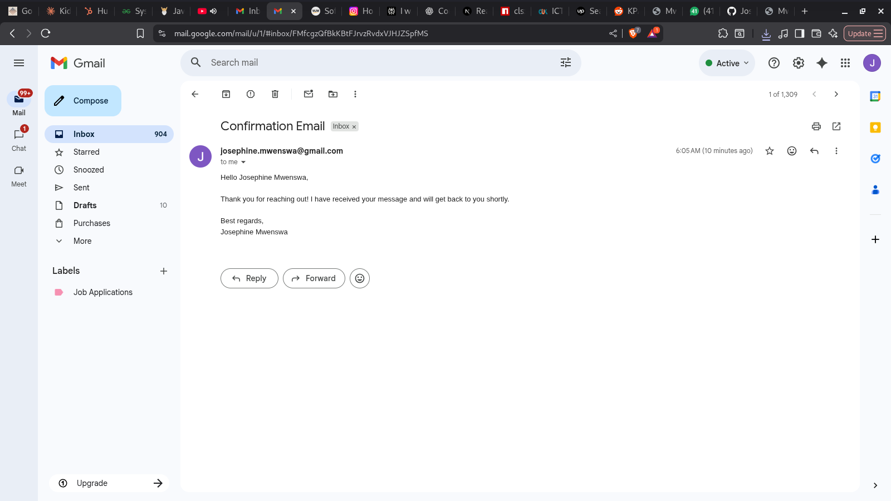
Task: Expand the More section in the sidebar
Action: 82,240
